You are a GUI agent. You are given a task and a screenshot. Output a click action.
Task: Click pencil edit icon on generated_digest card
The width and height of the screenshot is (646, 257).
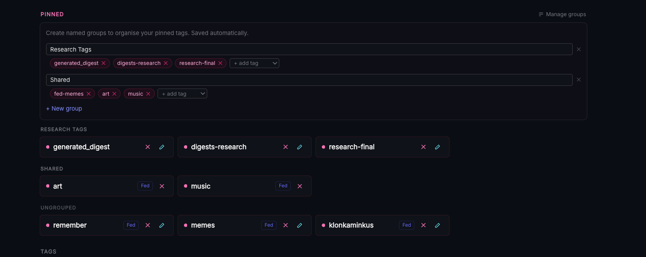[x=161, y=147]
